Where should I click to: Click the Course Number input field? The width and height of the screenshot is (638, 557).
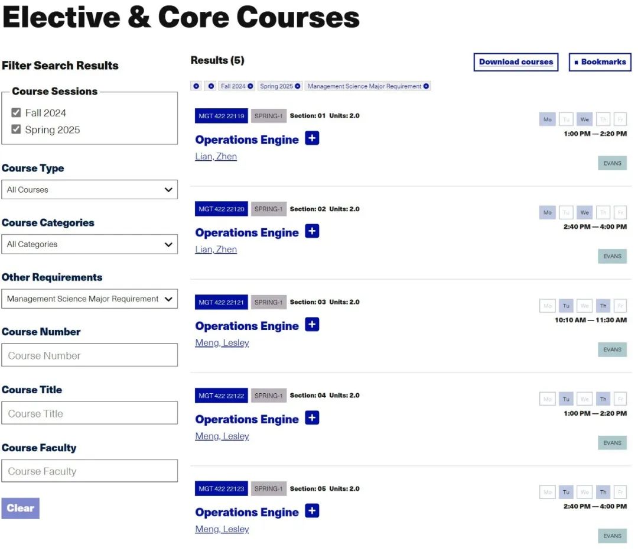click(x=89, y=355)
